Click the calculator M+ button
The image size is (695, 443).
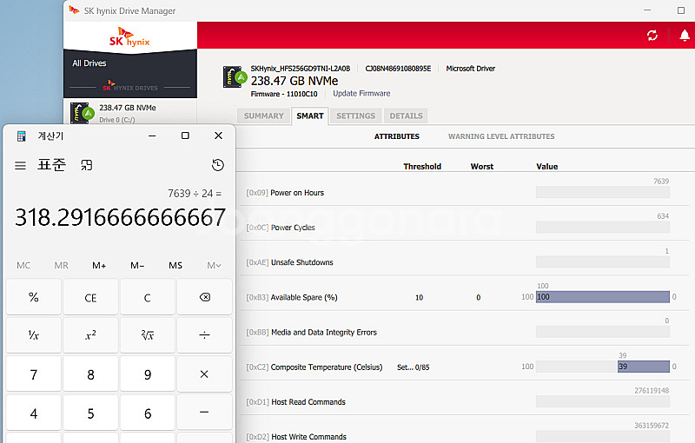click(x=99, y=265)
